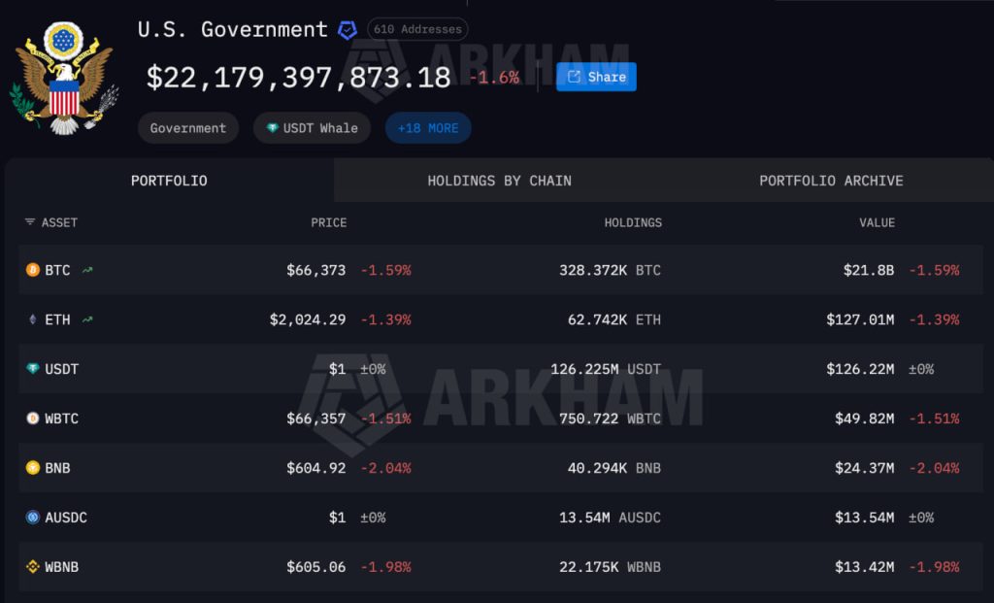Click the U.S. Government seal logo

[x=64, y=73]
